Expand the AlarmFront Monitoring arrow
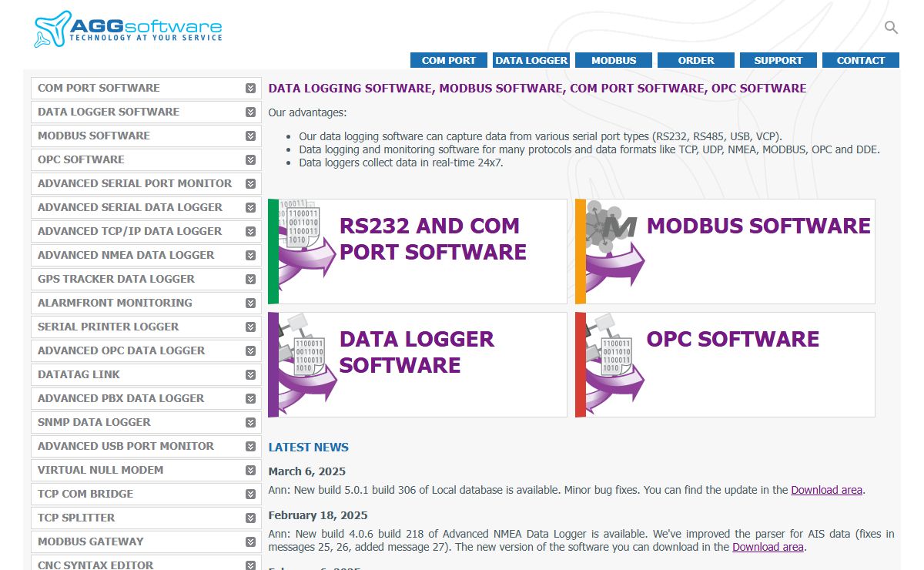This screenshot has height=570, width=924. 250,303
